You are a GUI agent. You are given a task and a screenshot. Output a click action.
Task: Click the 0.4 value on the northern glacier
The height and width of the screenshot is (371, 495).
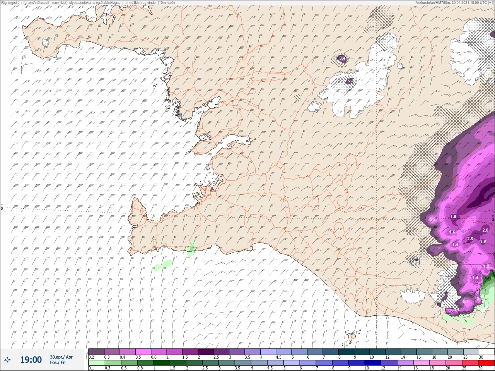click(x=342, y=58)
